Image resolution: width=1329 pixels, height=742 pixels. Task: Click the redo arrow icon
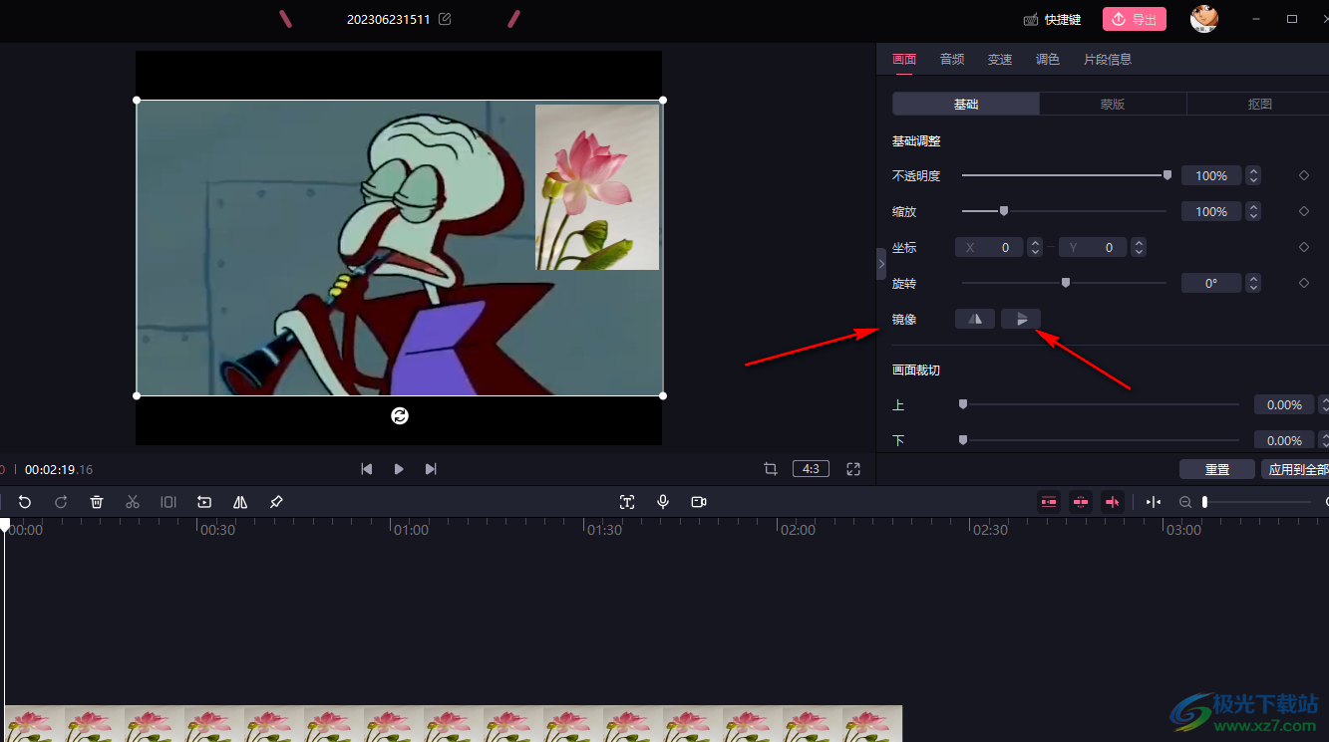[61, 502]
